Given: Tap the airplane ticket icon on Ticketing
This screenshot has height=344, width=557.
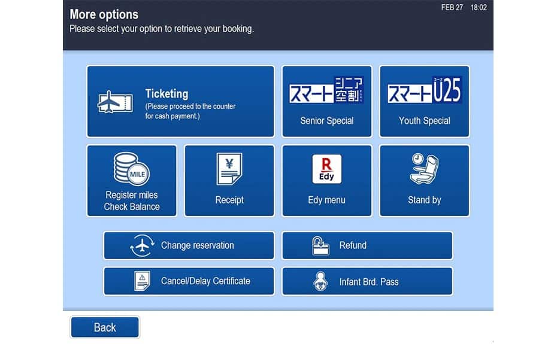Looking at the screenshot, I should [x=115, y=102].
